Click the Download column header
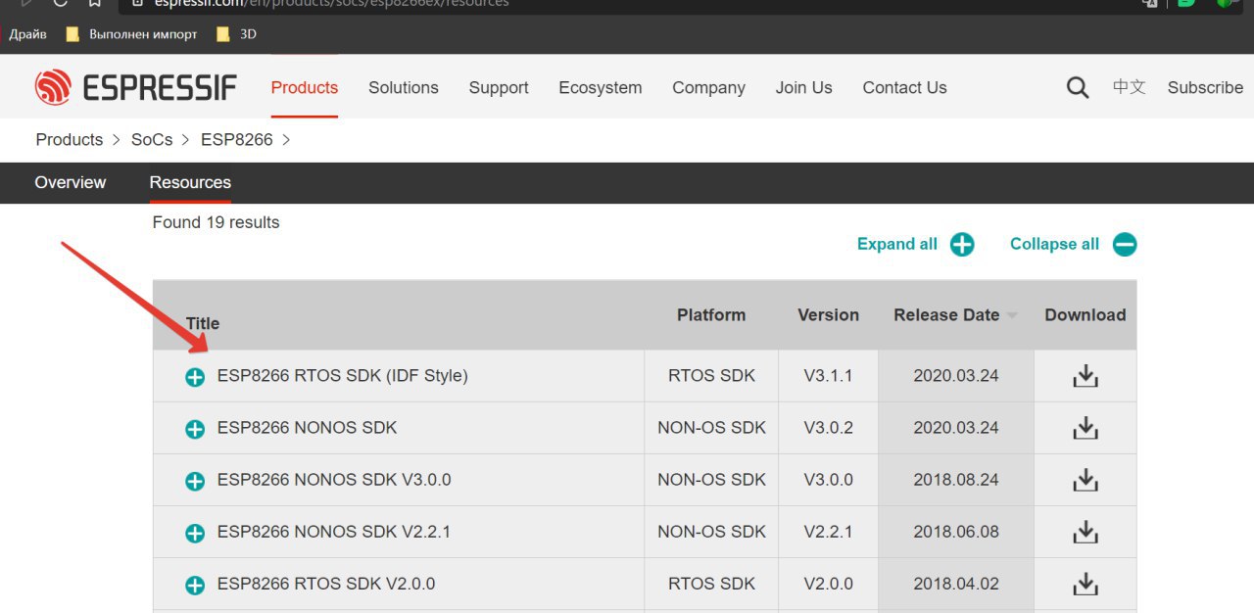 click(1085, 315)
